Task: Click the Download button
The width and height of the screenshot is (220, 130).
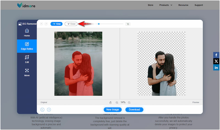Action: (x=134, y=109)
